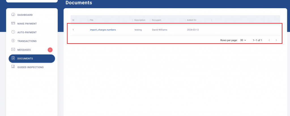Click the Documents file icon

pos(13,58)
